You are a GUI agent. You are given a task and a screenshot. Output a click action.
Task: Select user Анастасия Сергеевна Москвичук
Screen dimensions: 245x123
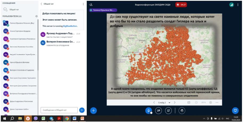point(19,39)
